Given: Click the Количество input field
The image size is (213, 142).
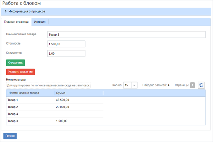Looking at the screenshot, I should pyautogui.click(x=66, y=53).
